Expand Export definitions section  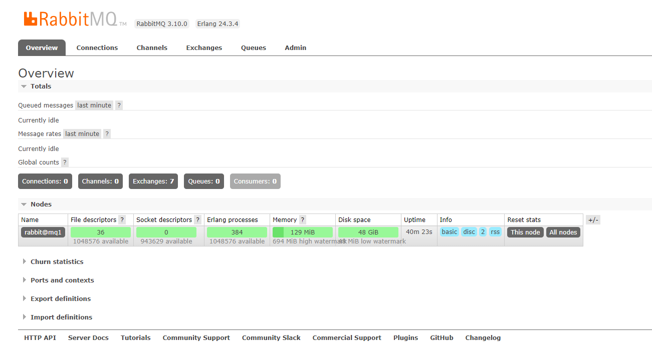tap(57, 299)
